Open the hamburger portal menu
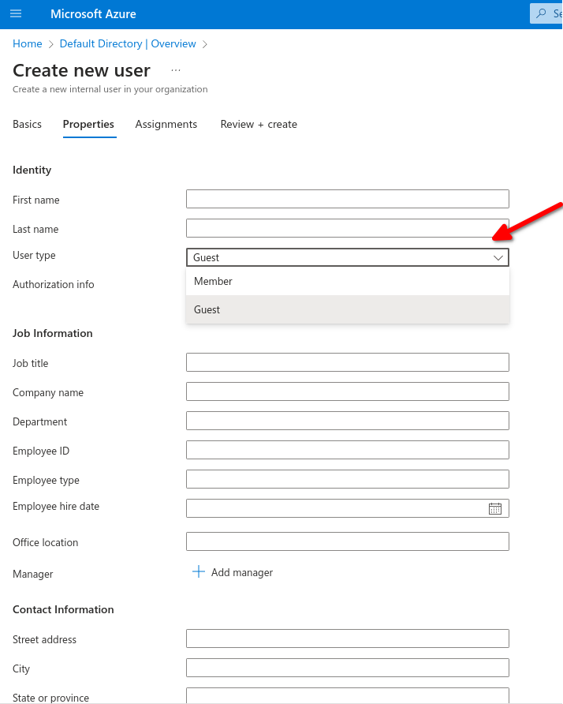Viewport: 563px width, 704px height. [x=16, y=14]
